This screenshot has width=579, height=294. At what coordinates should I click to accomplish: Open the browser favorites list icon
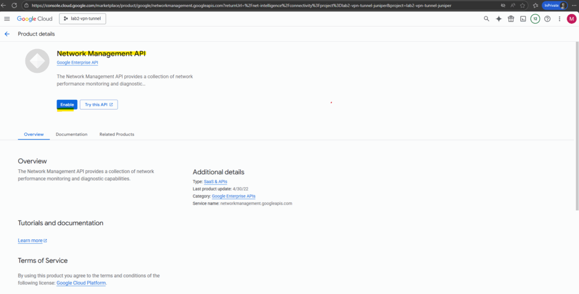(x=535, y=6)
